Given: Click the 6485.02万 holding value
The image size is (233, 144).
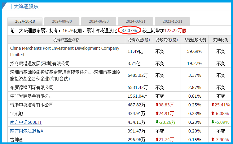Looking at the screenshot, I should coord(138,75).
